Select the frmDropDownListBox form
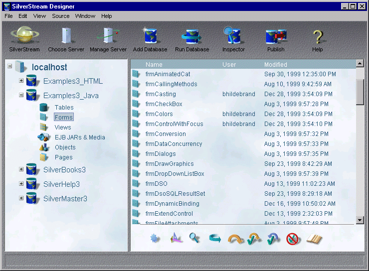The image size is (369, 271). [x=175, y=174]
